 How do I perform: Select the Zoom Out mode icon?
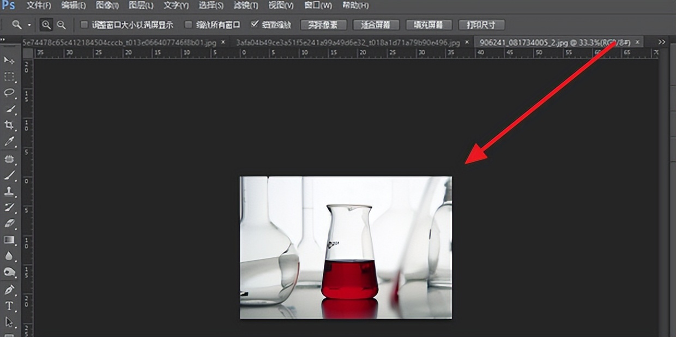click(61, 25)
